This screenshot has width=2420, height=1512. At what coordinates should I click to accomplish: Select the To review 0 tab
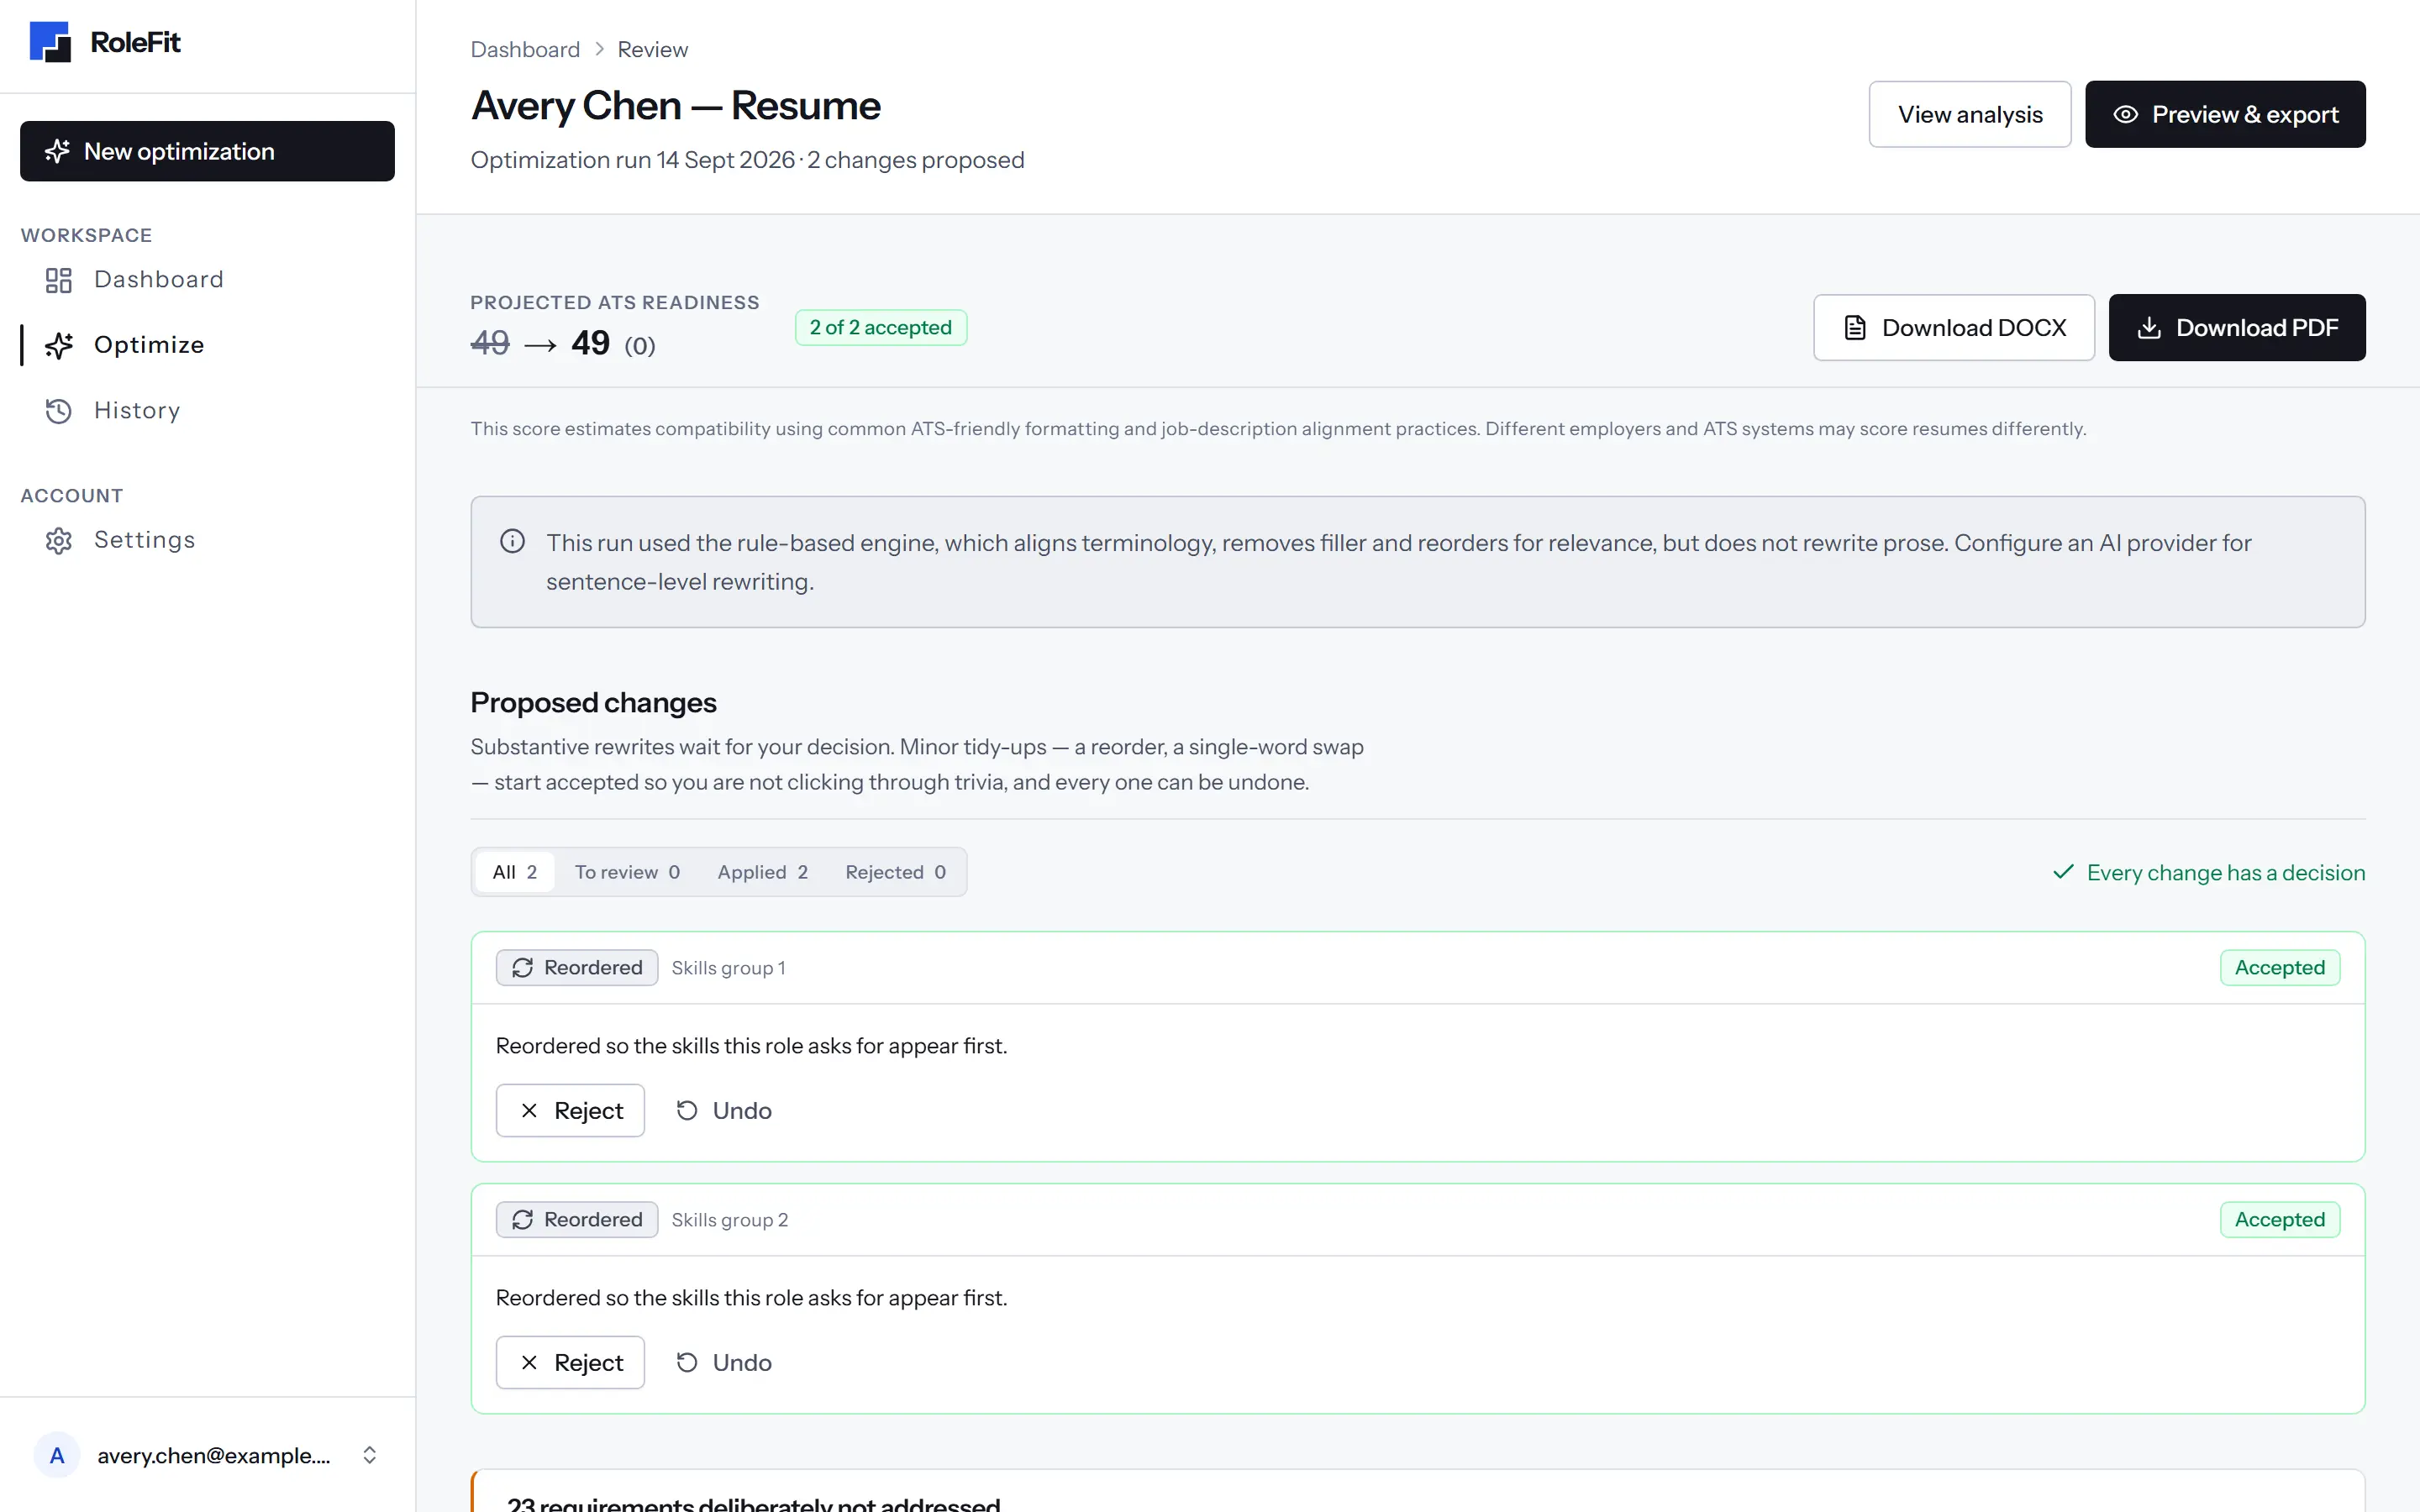click(627, 872)
